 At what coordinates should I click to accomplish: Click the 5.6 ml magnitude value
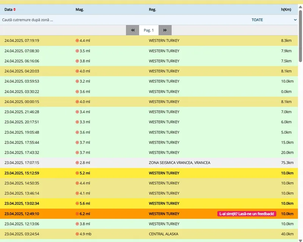click(x=85, y=203)
